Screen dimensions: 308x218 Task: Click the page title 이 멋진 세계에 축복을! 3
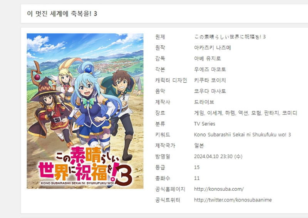[x=62, y=14]
